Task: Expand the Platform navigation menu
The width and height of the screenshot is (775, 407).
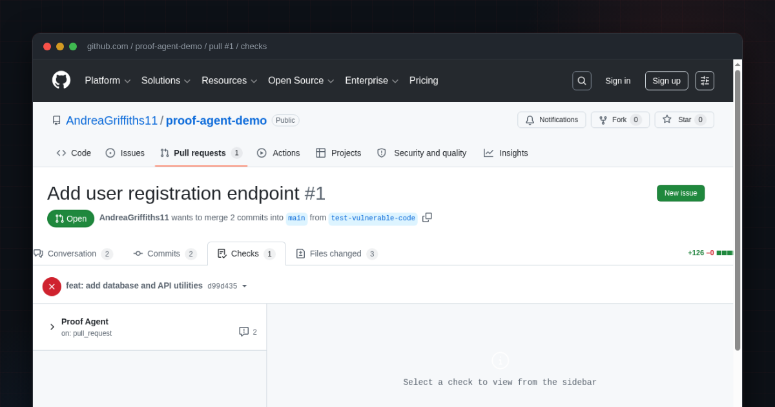Action: [107, 81]
